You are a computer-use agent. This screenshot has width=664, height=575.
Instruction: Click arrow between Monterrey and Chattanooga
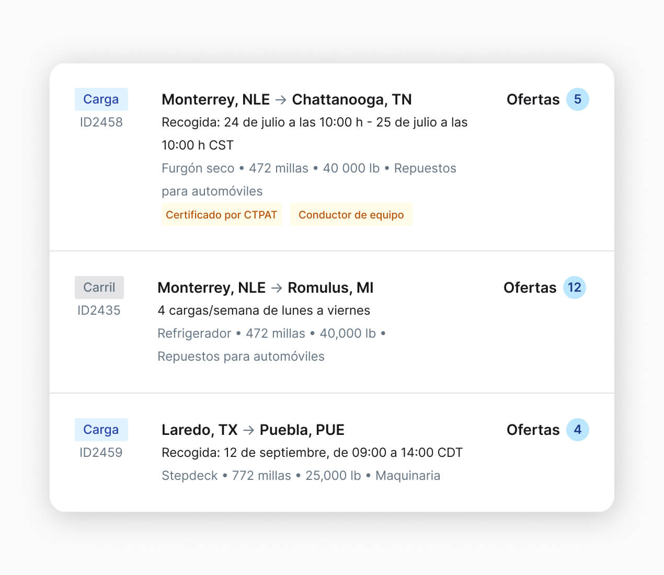pos(281,99)
